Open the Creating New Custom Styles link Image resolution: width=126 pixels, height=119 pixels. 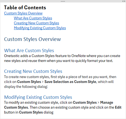pyautogui.click(x=36, y=23)
